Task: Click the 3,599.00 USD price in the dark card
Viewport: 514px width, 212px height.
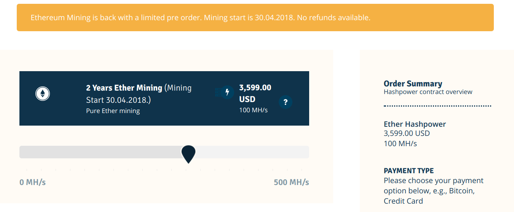Action: pos(255,93)
